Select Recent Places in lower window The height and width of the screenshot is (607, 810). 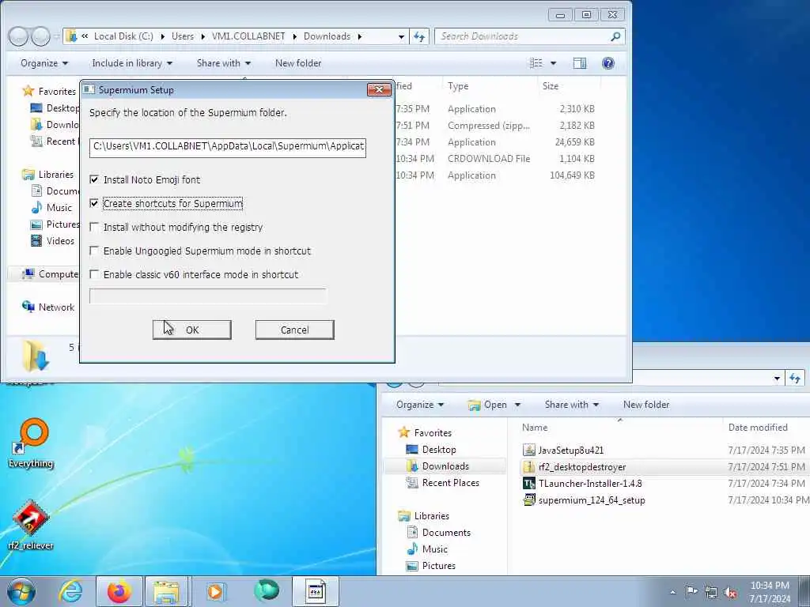[450, 483]
